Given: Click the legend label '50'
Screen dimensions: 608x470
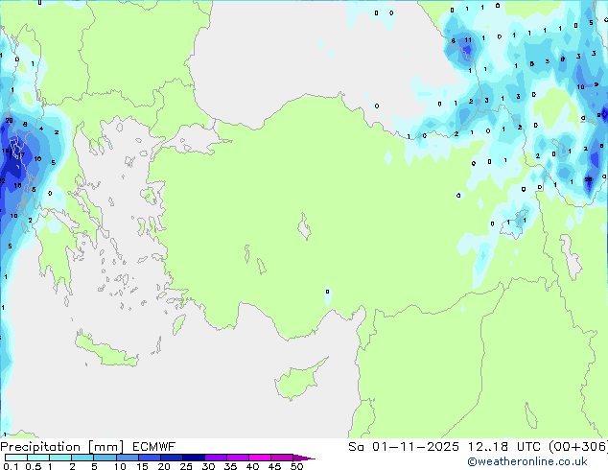Looking at the screenshot, I should tap(297, 466).
